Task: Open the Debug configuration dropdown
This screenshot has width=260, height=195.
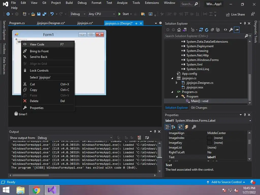Action: coord(78,14)
